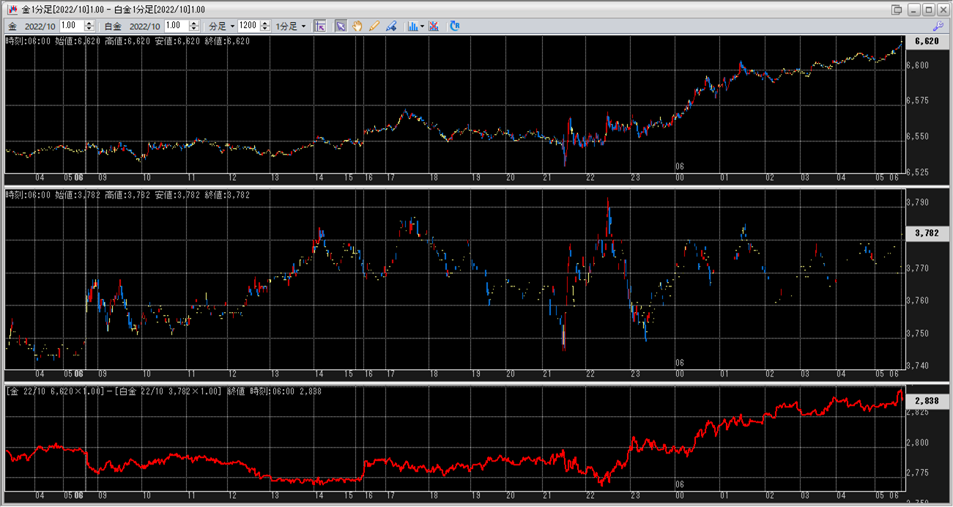Click the blue refresh chart icon
Image resolution: width=953 pixels, height=507 pixels.
pos(455,26)
